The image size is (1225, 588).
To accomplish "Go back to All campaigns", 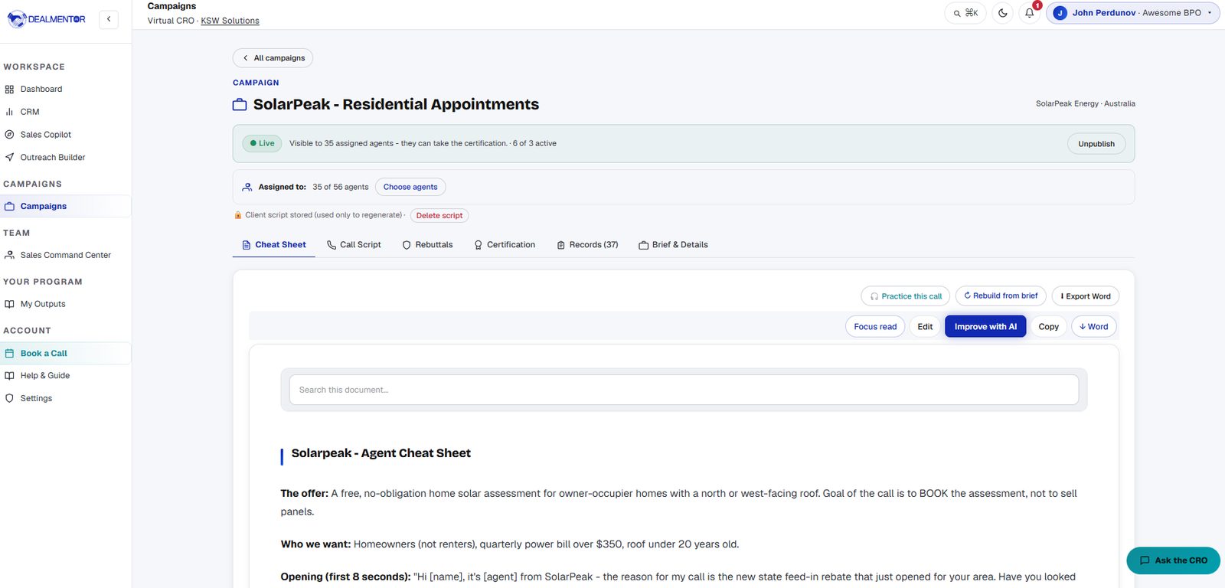I will [x=273, y=58].
